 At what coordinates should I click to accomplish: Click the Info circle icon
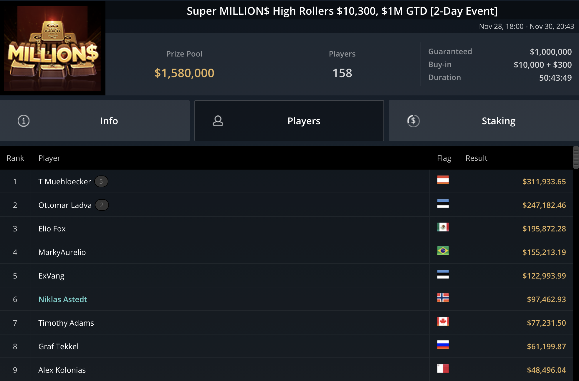pos(24,121)
